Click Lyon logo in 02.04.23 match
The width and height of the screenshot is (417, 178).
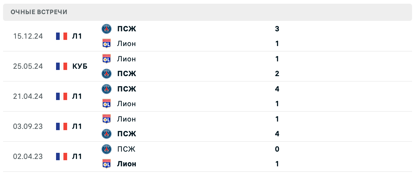coord(107,164)
